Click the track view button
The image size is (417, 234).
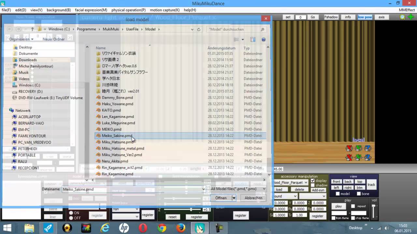point(371,185)
